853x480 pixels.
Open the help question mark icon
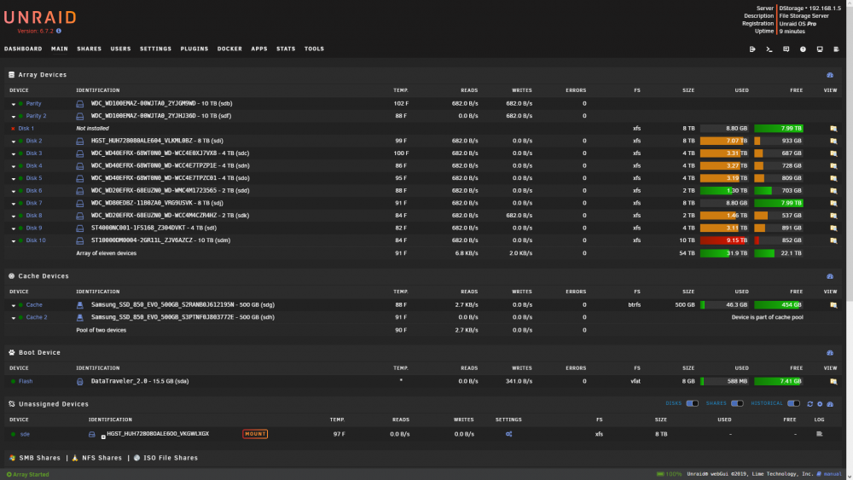[x=803, y=49]
